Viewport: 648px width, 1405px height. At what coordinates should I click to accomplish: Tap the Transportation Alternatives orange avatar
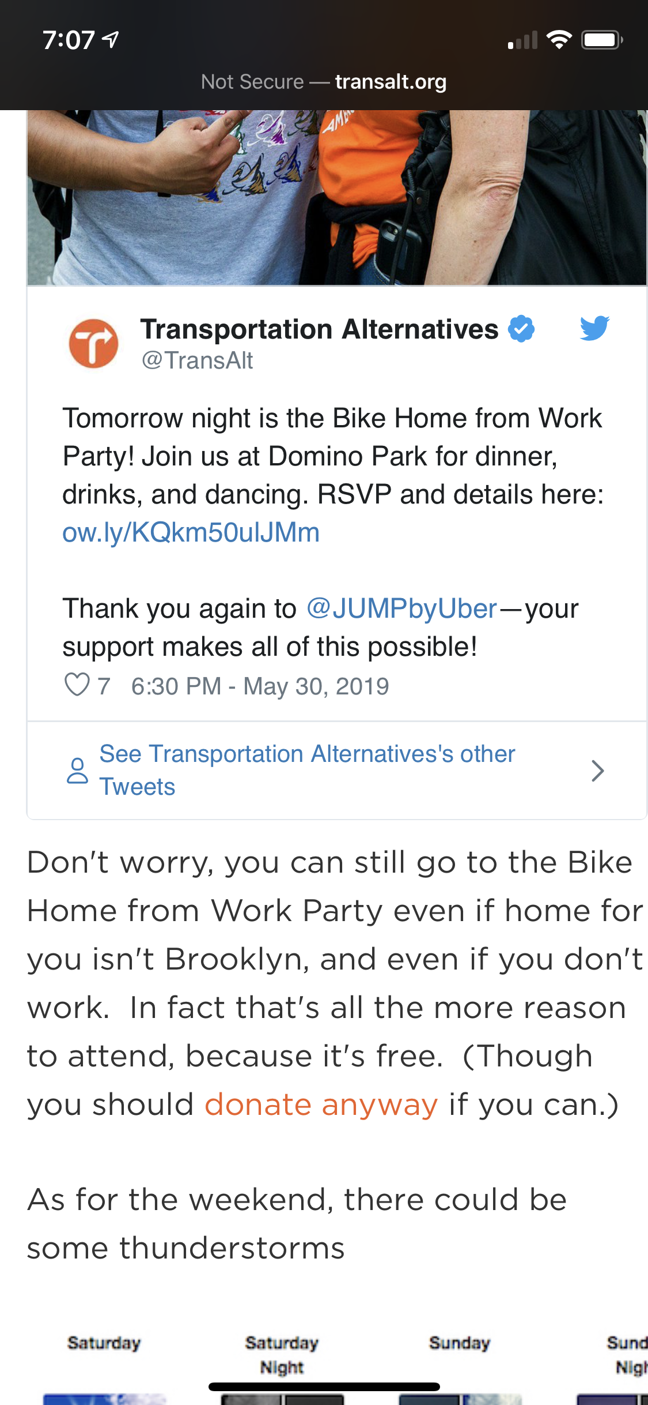pos(93,344)
